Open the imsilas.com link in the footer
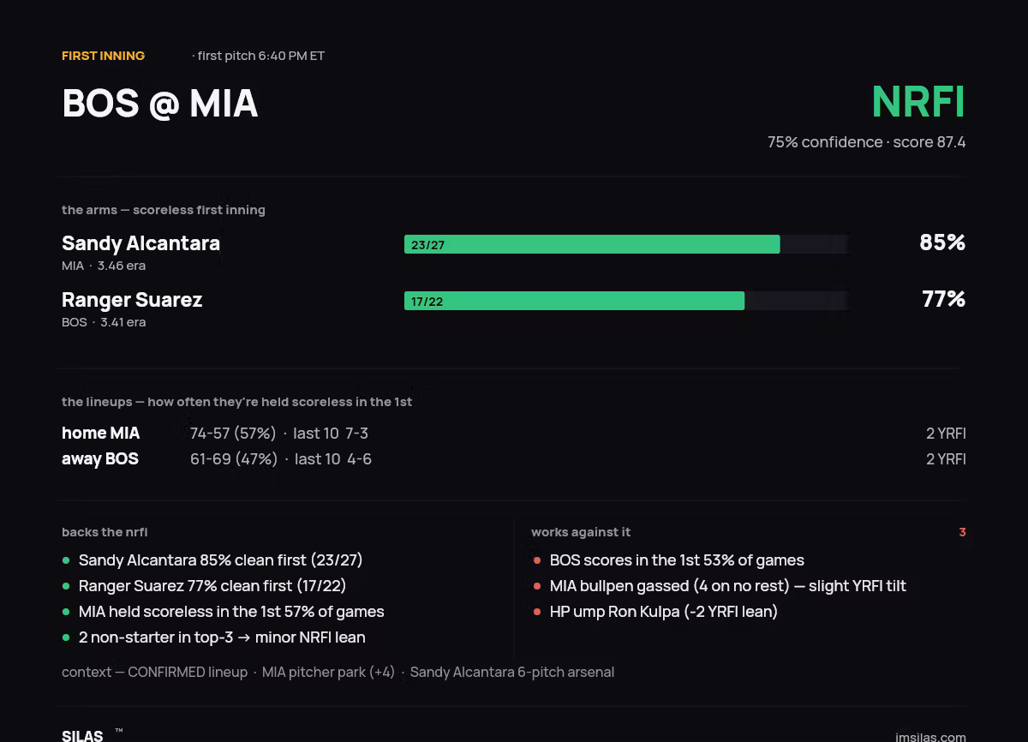The width and height of the screenshot is (1028, 742). click(930, 736)
